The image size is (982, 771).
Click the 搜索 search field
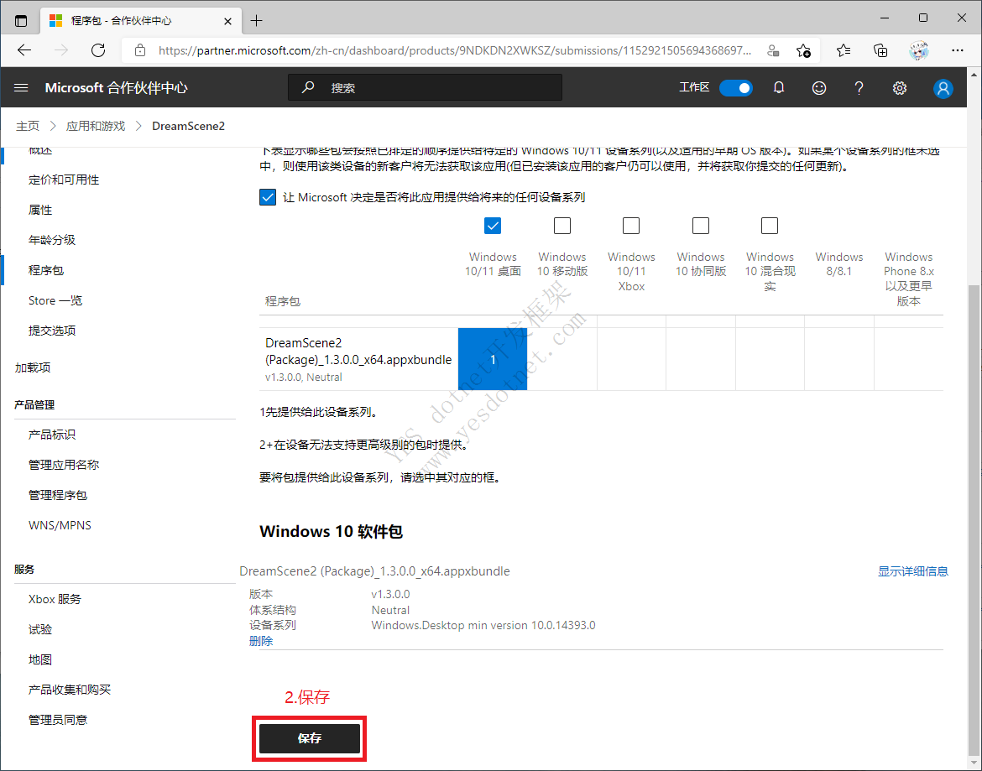pyautogui.click(x=426, y=87)
